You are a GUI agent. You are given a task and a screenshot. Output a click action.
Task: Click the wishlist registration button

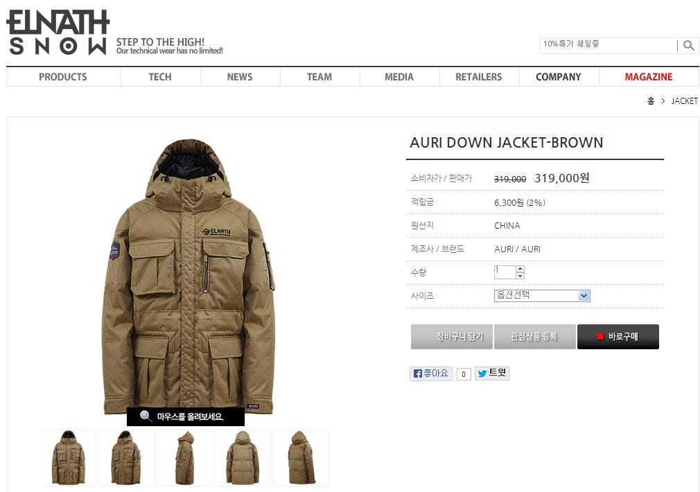point(534,337)
